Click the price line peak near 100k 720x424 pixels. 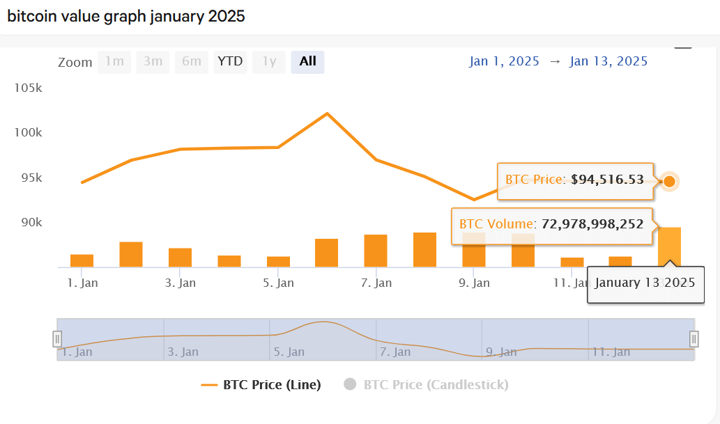[327, 113]
